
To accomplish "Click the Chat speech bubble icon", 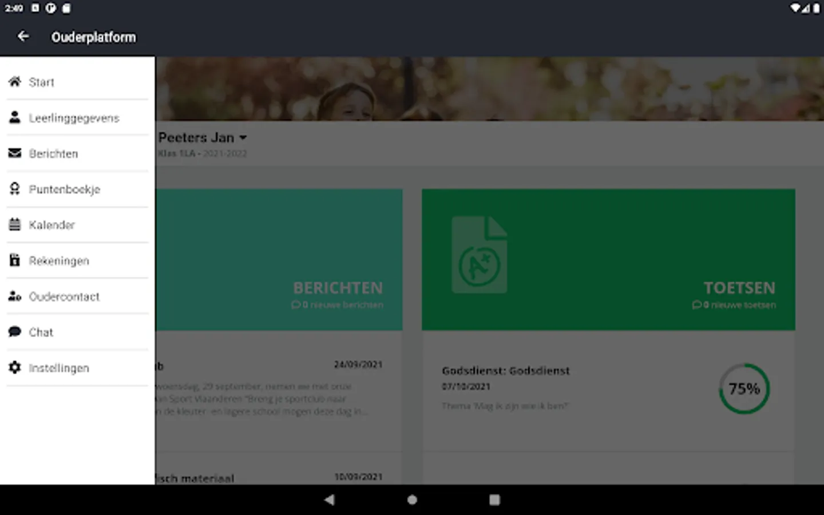I will 15,332.
